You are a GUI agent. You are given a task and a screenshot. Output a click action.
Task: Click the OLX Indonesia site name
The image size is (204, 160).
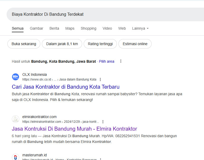(34, 74)
